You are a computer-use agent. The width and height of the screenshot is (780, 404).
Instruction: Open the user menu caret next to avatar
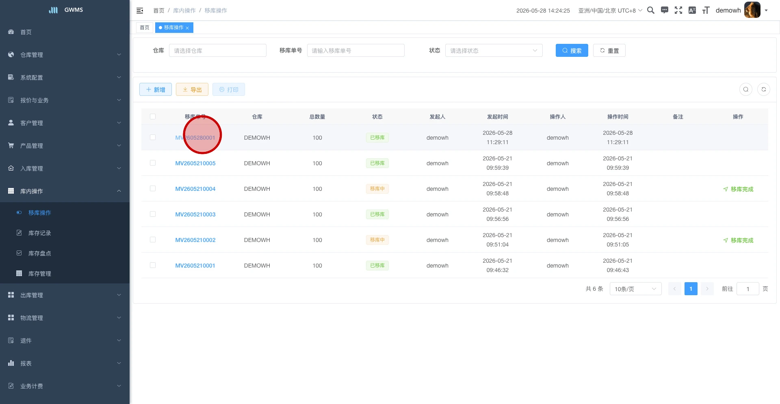pyautogui.click(x=766, y=11)
